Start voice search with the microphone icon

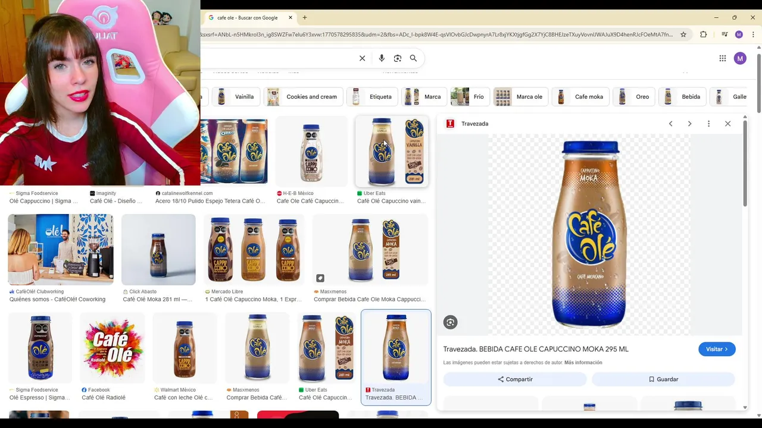coord(382,58)
